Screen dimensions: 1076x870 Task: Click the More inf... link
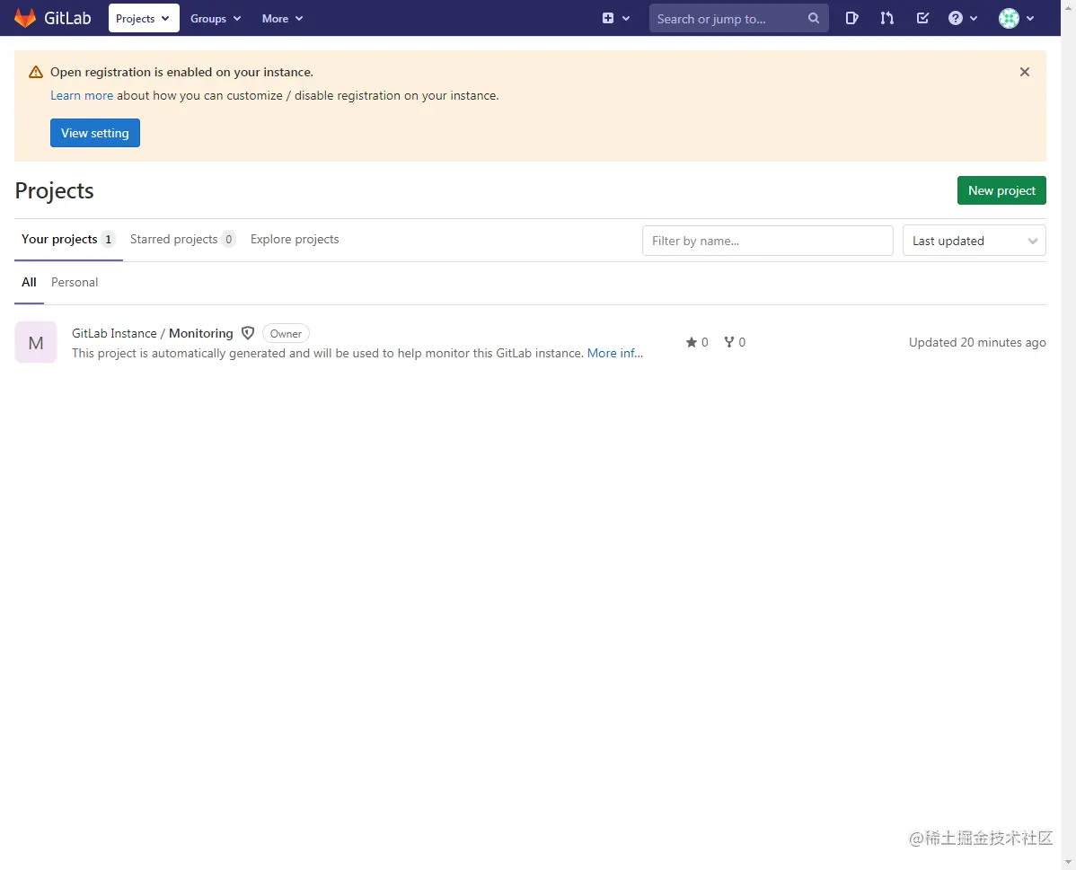(x=615, y=354)
